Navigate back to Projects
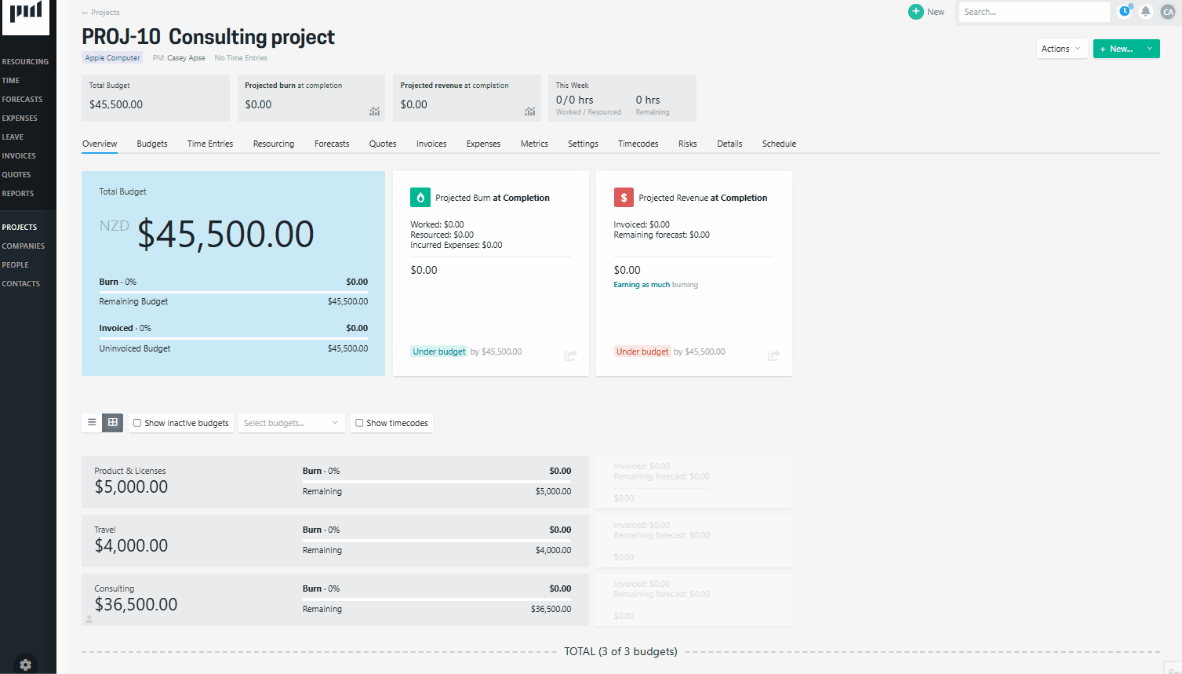 (x=100, y=12)
